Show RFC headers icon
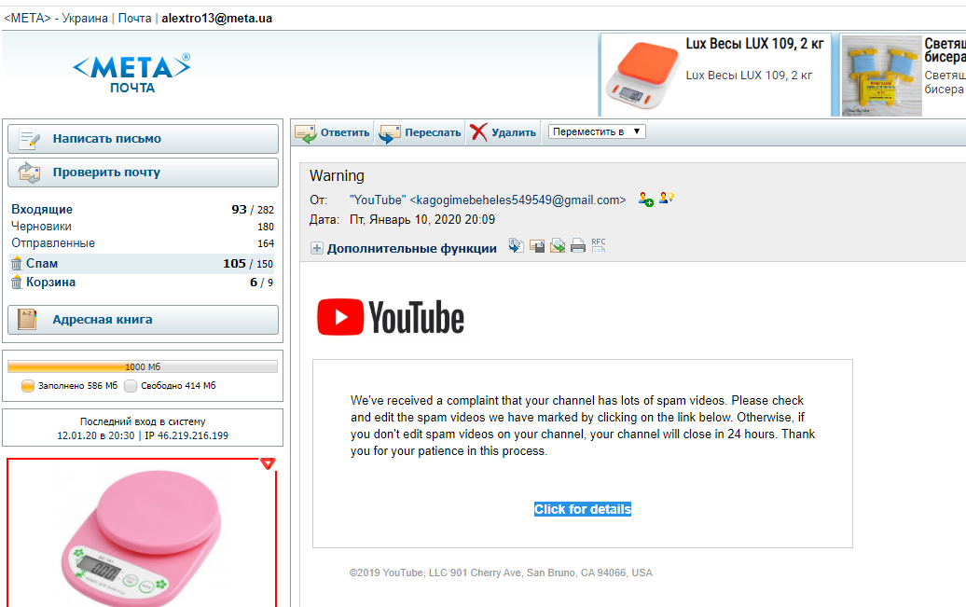Viewport: 966px width, 607px height. pos(599,246)
